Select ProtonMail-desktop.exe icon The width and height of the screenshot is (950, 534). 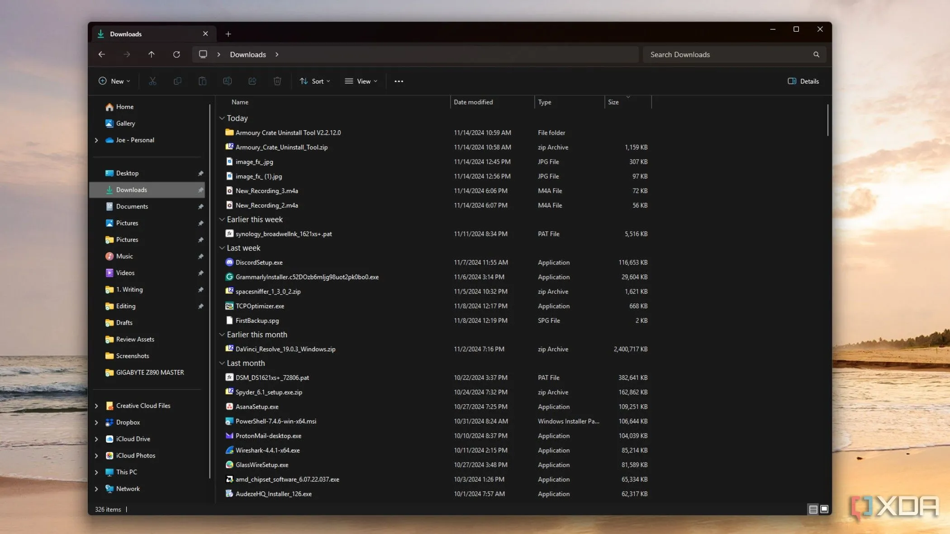click(x=229, y=436)
